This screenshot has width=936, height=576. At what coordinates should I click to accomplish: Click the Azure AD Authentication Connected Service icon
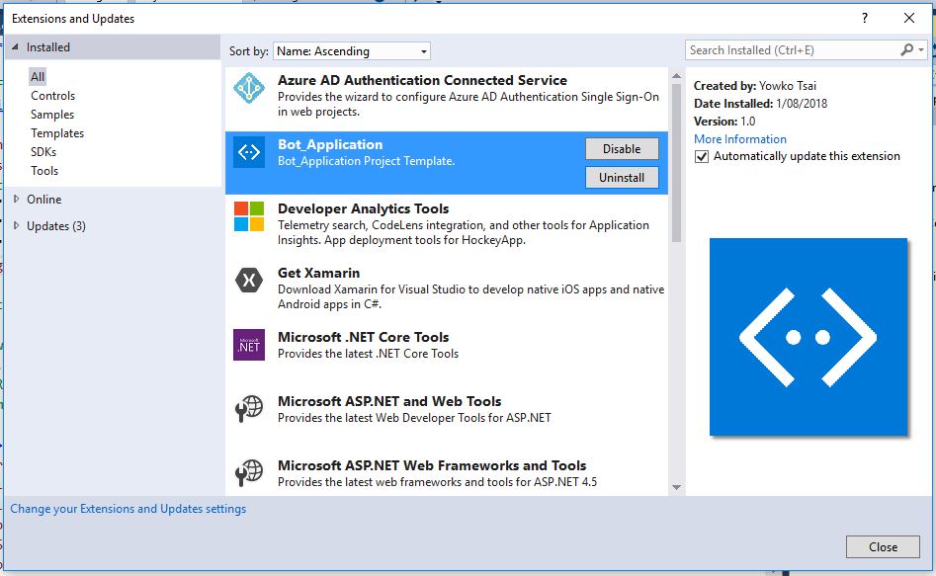tap(249, 88)
